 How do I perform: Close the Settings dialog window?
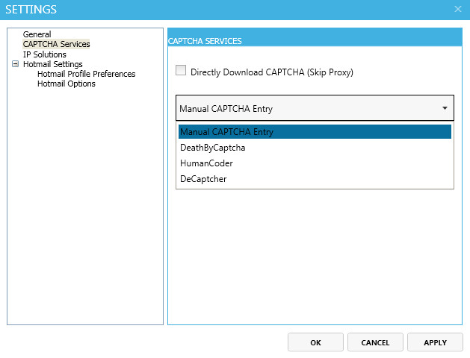pyautogui.click(x=458, y=9)
